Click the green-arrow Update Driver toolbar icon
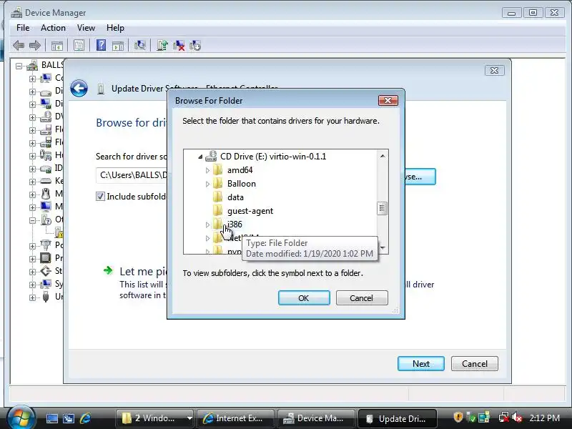This screenshot has width=572, height=429. click(162, 45)
